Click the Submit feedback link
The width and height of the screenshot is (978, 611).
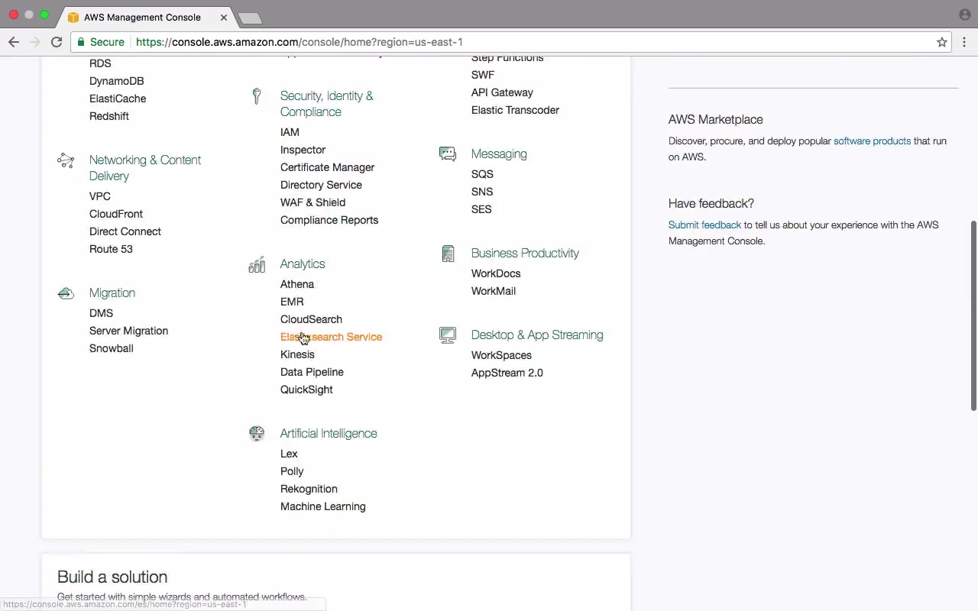tap(704, 225)
